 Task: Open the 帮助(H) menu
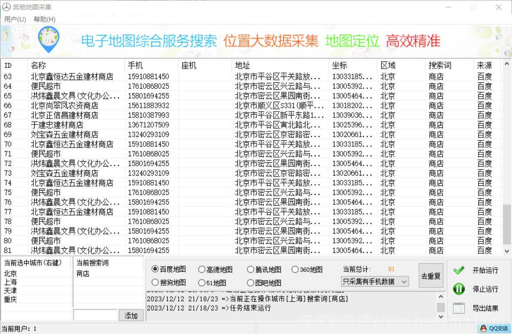tap(44, 19)
